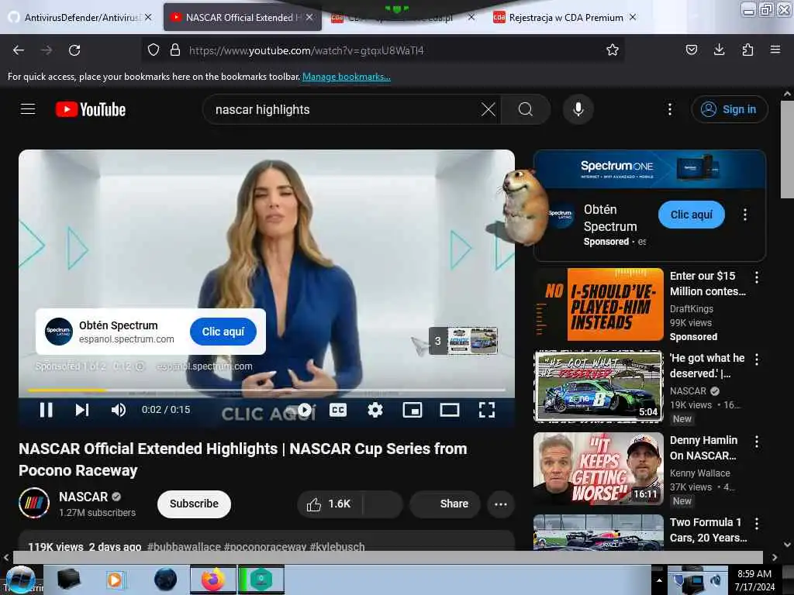Screen dimensions: 794x595
Task: Open NASCAR channel avatar
Action: (x=34, y=503)
